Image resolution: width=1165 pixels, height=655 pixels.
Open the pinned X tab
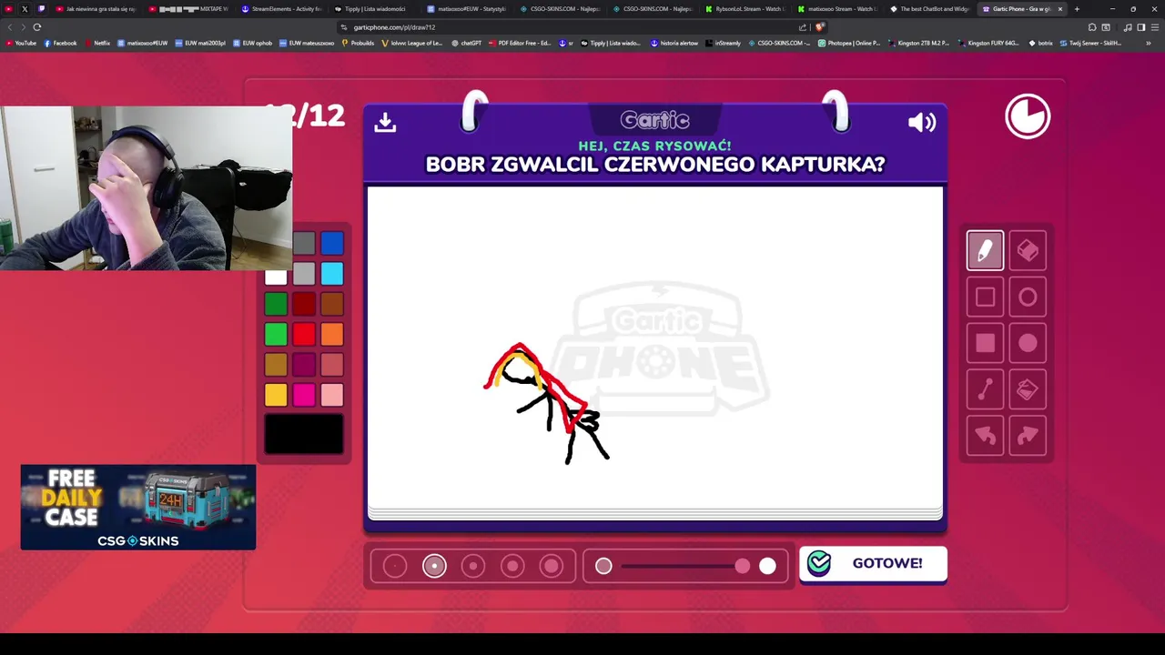25,9
